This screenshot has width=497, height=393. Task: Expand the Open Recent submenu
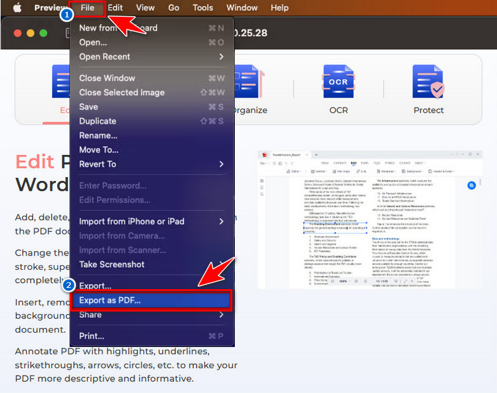click(152, 57)
